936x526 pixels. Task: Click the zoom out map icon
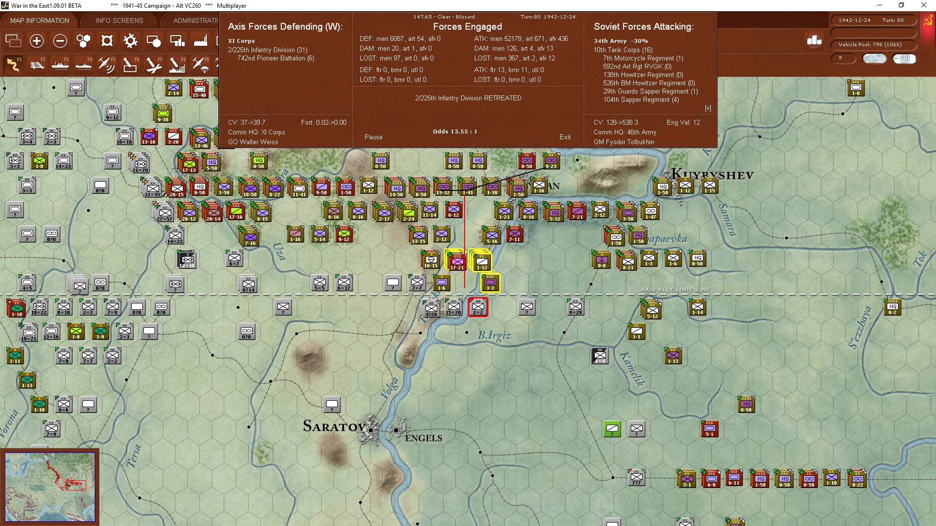coord(60,41)
